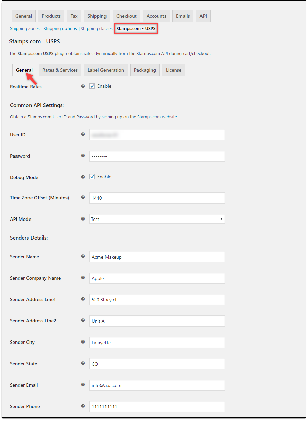Open Shipping classes link
Viewport: 308px width, 421px height.
pyautogui.click(x=97, y=29)
